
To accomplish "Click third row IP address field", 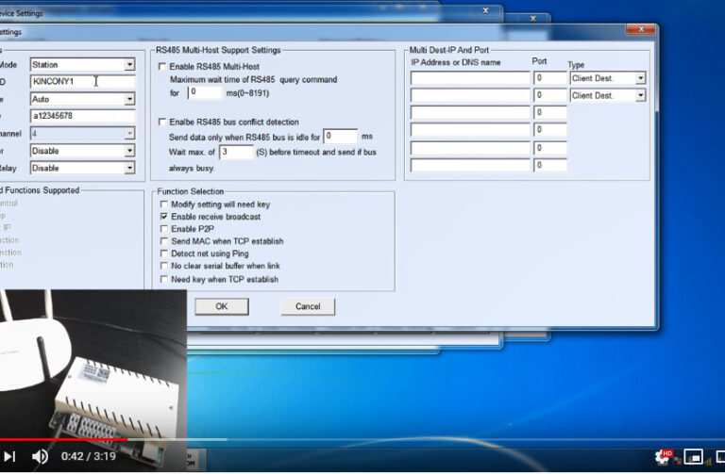I will (x=470, y=112).
